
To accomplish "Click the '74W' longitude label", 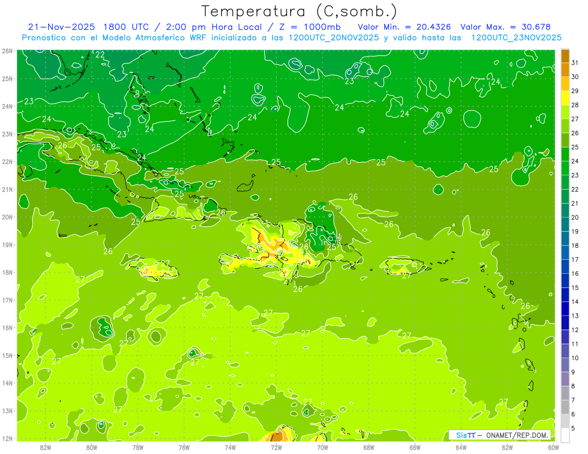I will [230, 447].
